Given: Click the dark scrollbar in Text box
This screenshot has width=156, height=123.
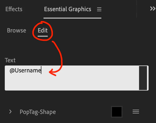Looking at the screenshot, I should coord(143,78).
